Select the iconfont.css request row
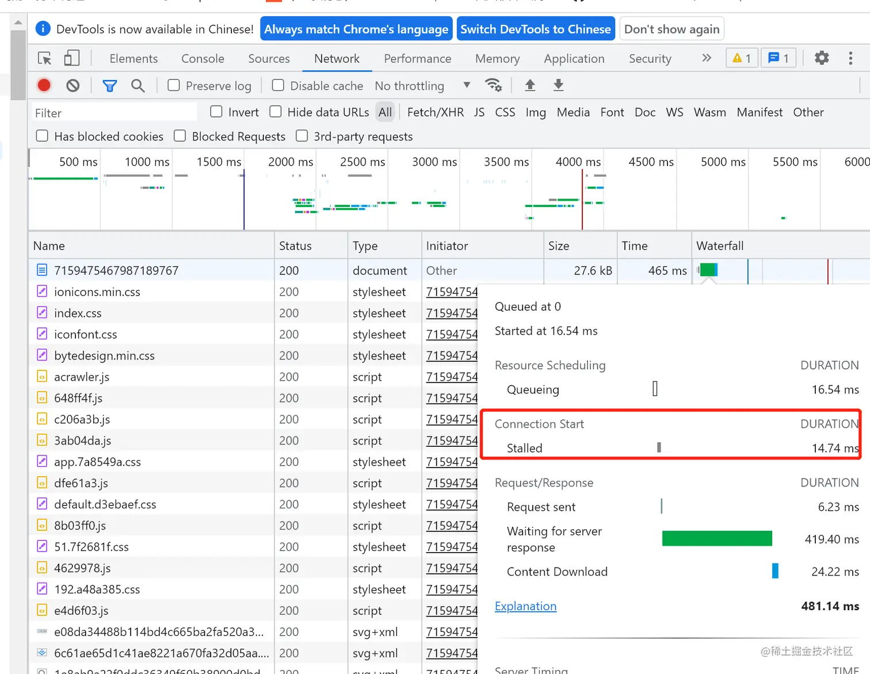 click(x=253, y=334)
